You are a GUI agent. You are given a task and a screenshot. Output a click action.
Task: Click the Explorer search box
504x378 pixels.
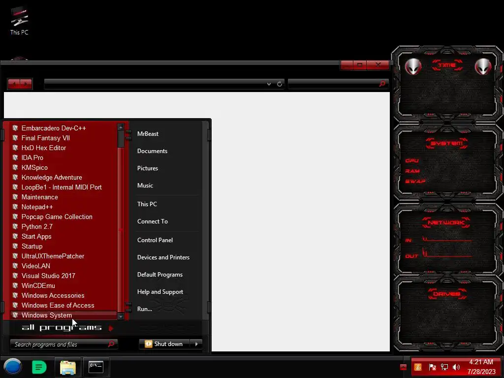point(338,84)
